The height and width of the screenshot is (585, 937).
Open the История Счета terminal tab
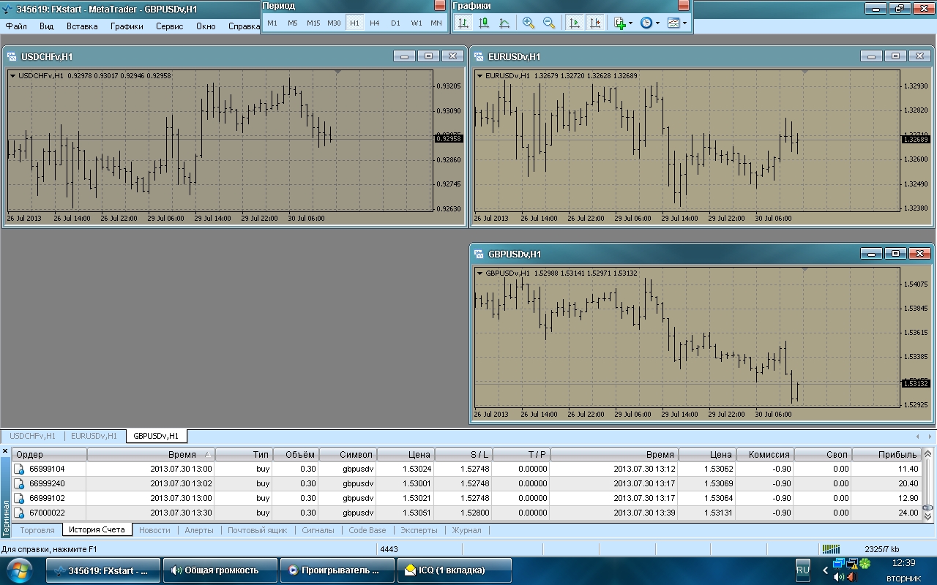click(x=97, y=529)
